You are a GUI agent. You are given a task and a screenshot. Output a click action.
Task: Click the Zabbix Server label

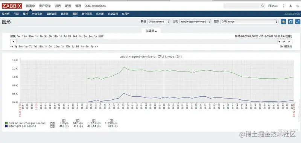pos(292,14)
